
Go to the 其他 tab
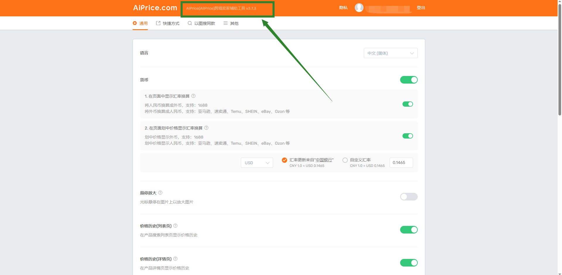pyautogui.click(x=231, y=23)
